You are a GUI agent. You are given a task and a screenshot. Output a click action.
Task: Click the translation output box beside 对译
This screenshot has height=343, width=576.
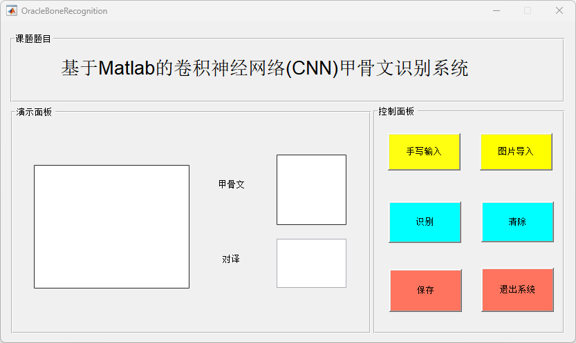coord(311,263)
